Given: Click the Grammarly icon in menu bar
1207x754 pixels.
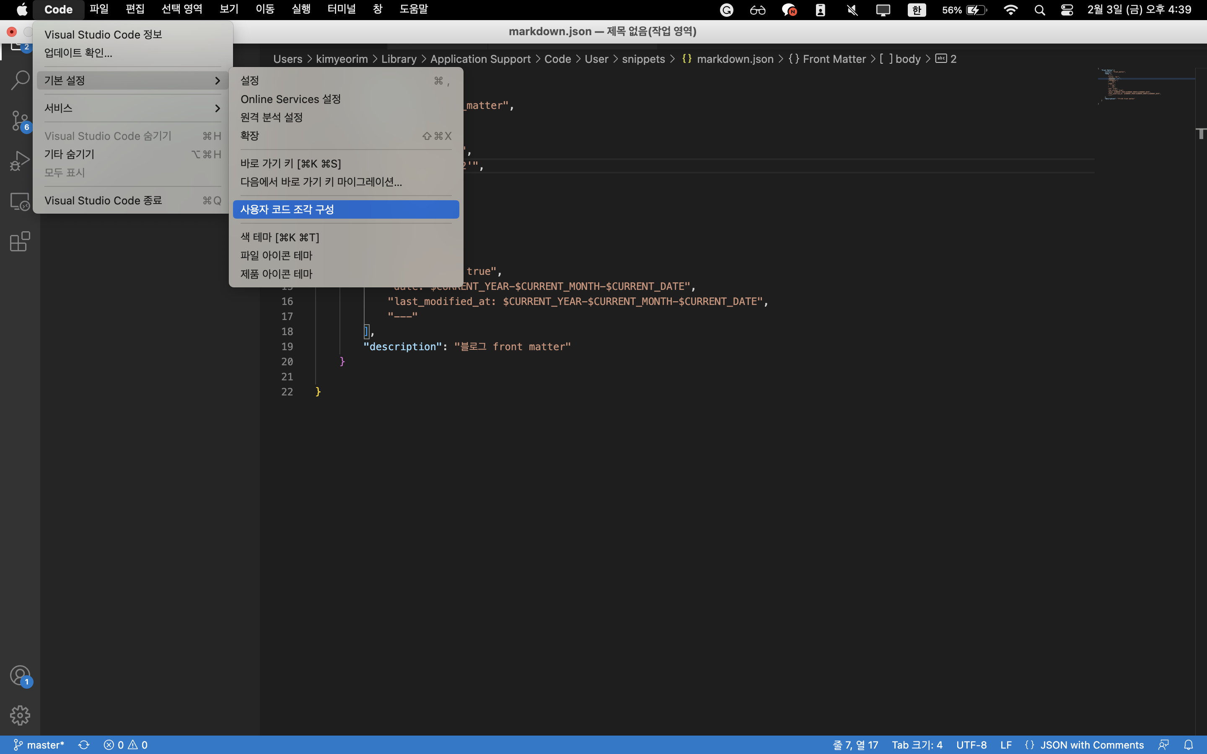Looking at the screenshot, I should pos(727,10).
